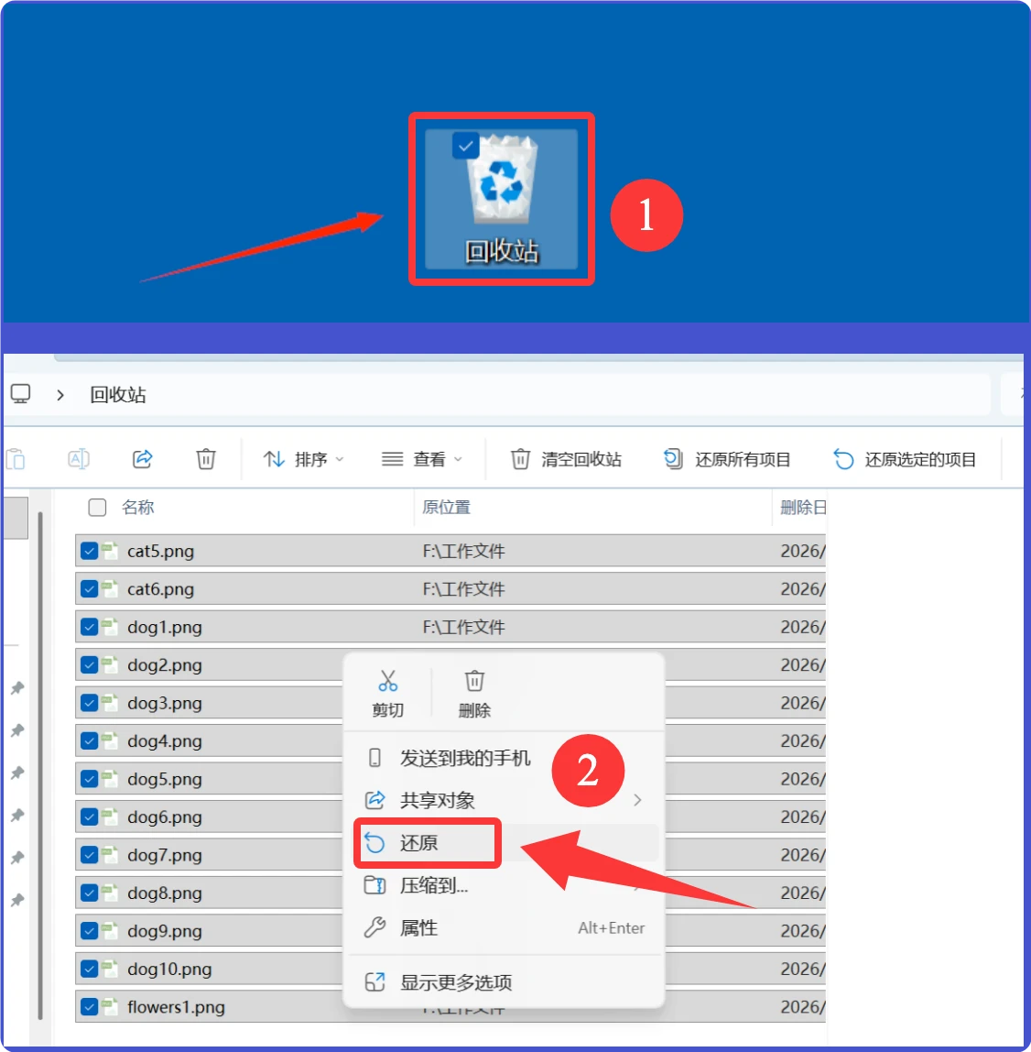
Task: Click cat5.png file icon
Action: pyautogui.click(x=109, y=551)
